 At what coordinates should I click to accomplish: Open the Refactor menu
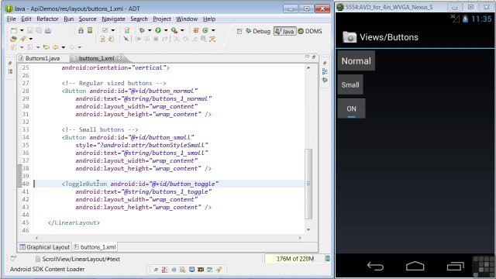tap(47, 19)
